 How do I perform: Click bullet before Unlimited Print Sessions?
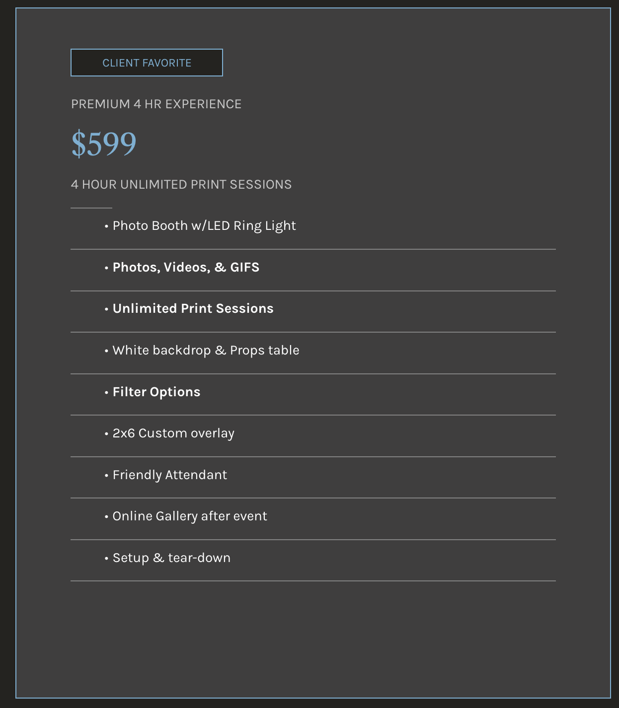pyautogui.click(x=106, y=309)
